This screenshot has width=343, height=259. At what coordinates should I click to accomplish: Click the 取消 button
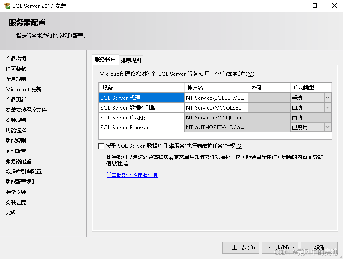319,247
